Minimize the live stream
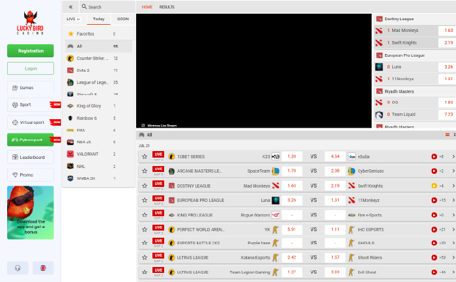This screenshot has height=282, width=456. [x=159, y=126]
